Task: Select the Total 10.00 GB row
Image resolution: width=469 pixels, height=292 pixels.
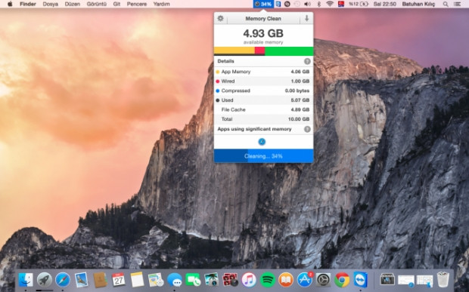Action: [263, 119]
